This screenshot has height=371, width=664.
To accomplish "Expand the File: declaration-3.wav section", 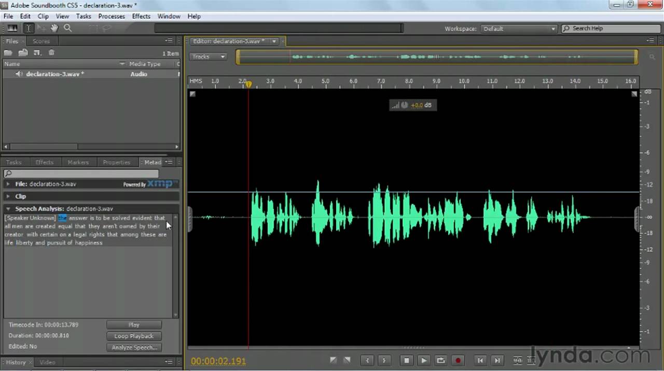I will (x=8, y=184).
